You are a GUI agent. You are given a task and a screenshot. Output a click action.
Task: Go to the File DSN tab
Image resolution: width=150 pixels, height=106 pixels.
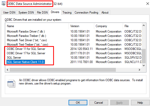pos(42,13)
